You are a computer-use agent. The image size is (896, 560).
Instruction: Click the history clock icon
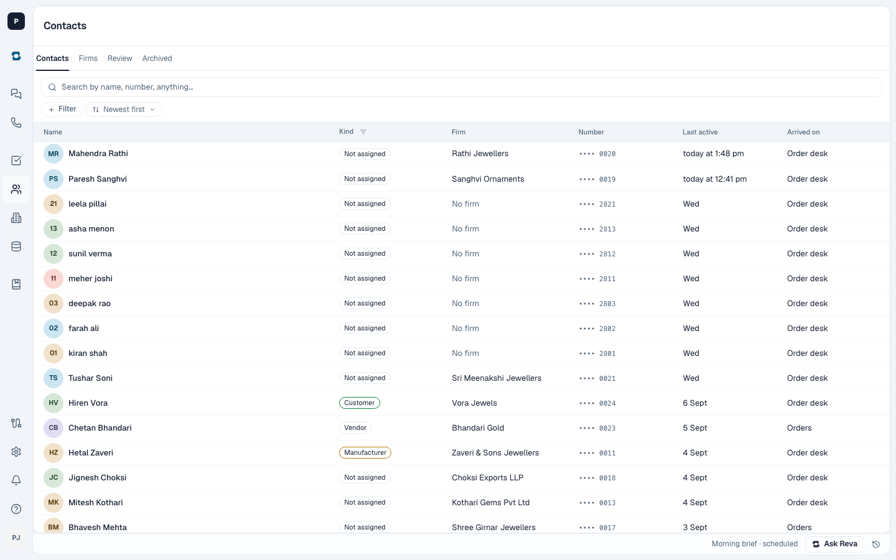876,544
